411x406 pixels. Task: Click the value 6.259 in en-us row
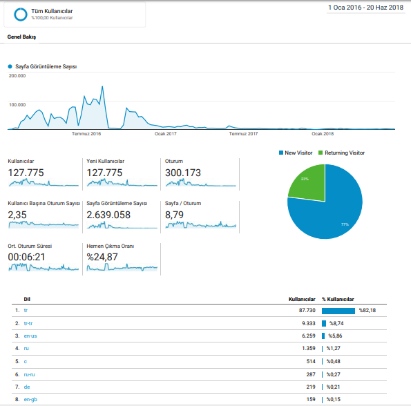point(309,336)
